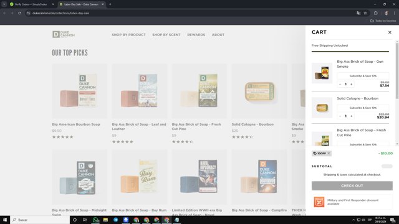399x224 pixels.
Task: Open Telegram from taskbar
Action: (x=116, y=220)
